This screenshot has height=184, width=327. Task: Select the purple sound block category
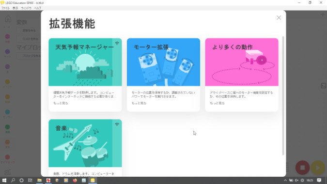coord(7,67)
